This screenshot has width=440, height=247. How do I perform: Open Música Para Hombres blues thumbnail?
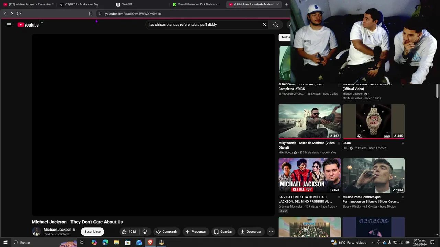374,176
